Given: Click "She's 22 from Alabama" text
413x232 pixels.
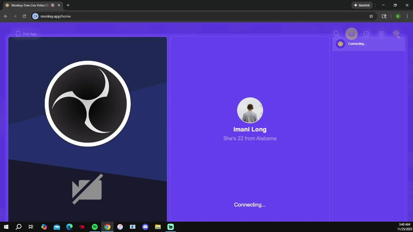Looking at the screenshot, I should tap(250, 139).
